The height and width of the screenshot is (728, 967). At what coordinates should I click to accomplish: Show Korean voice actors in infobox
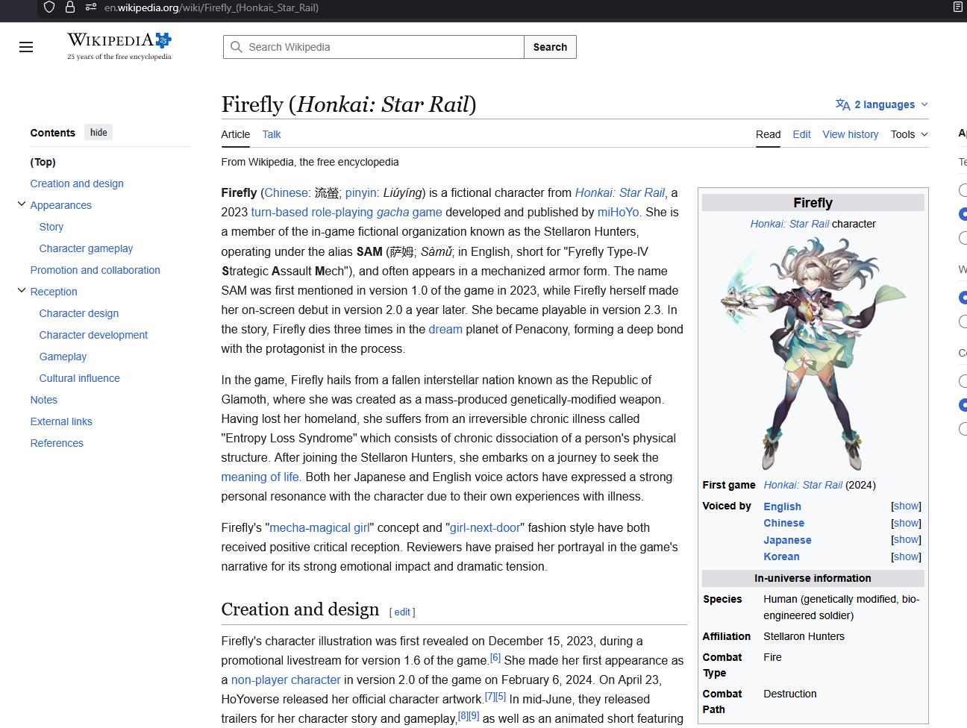pyautogui.click(x=906, y=556)
